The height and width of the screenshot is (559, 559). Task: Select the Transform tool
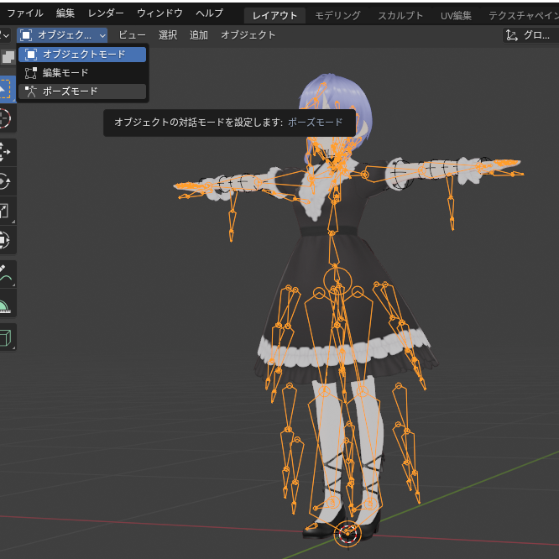(x=6, y=239)
